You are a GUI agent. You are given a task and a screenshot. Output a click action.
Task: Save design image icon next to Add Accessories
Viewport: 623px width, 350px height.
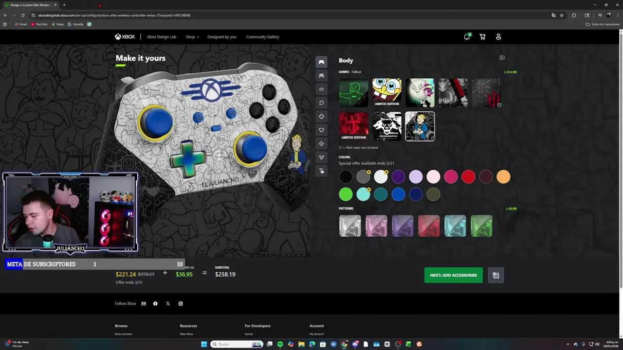[496, 275]
